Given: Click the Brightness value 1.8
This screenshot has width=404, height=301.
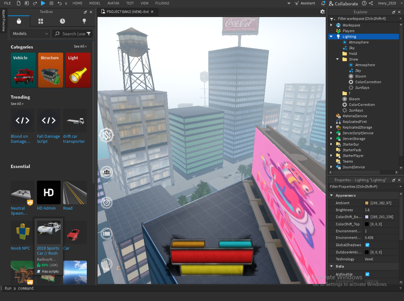Looking at the screenshot, I should [x=368, y=210].
